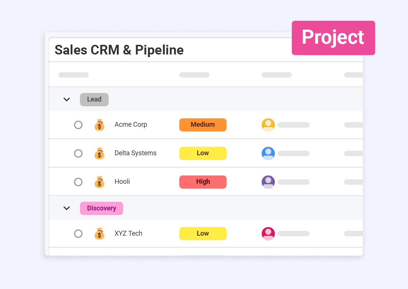
Task: Click the yellow avatar on the Acme Corp row
Action: tap(268, 125)
